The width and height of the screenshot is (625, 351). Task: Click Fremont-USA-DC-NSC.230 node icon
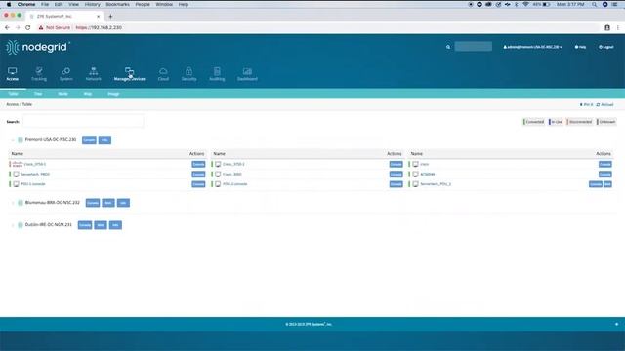(21, 140)
